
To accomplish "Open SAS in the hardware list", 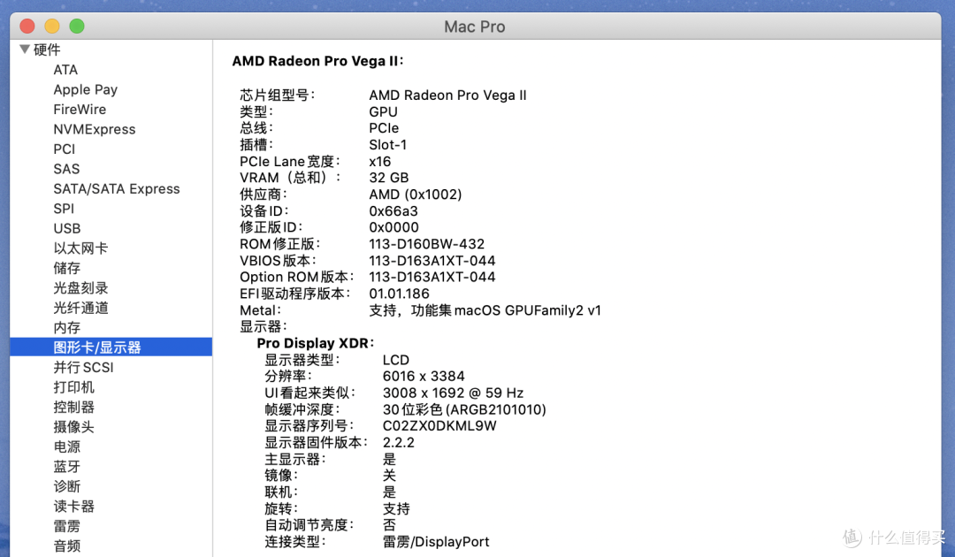I will click(66, 169).
